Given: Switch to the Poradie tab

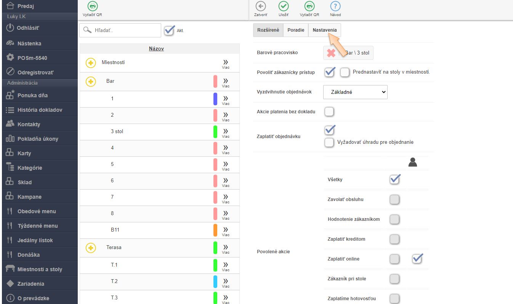Looking at the screenshot, I should click(296, 30).
